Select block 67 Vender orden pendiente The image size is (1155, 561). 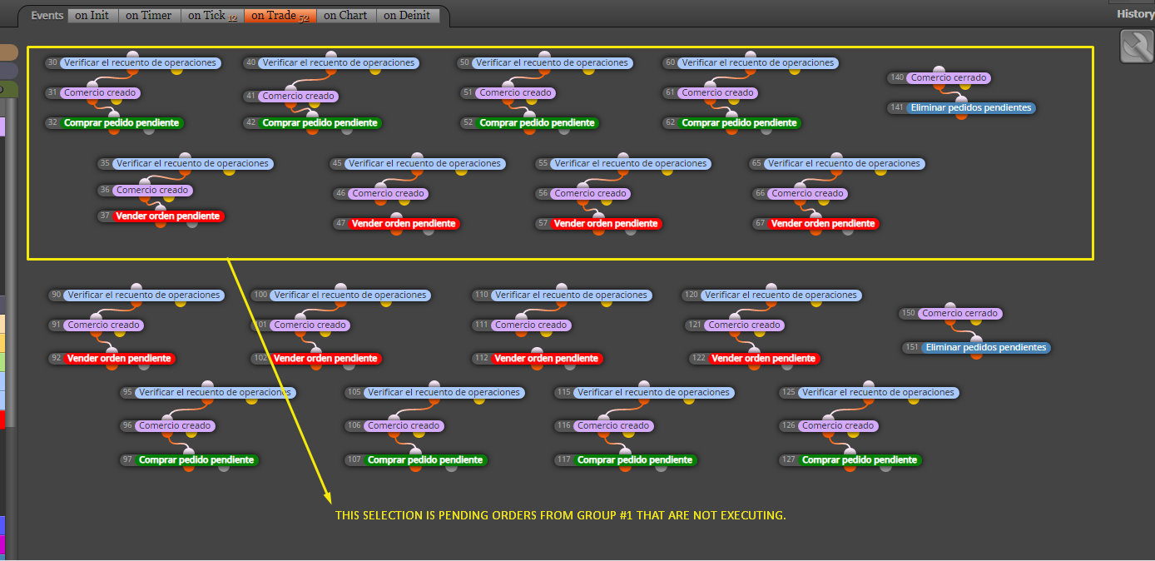815,224
